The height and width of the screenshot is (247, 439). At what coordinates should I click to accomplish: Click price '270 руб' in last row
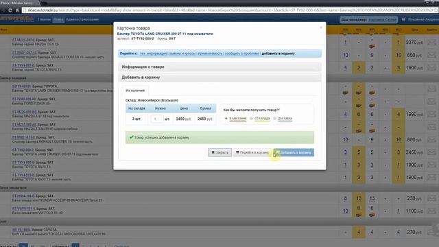414,232
